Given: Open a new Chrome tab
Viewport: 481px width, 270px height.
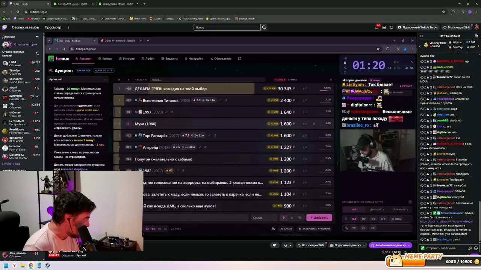Looking at the screenshot, I should [x=144, y=4].
